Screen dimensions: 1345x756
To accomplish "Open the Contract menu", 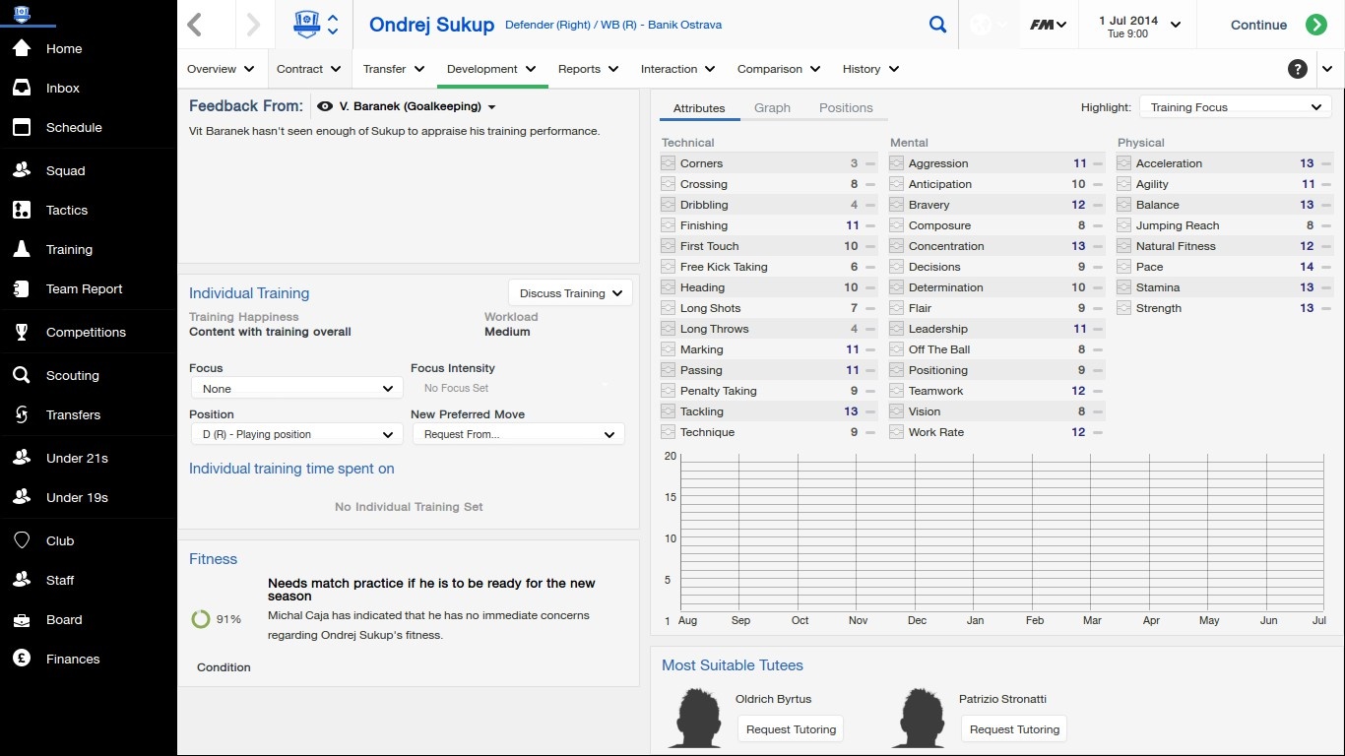I will pyautogui.click(x=309, y=69).
